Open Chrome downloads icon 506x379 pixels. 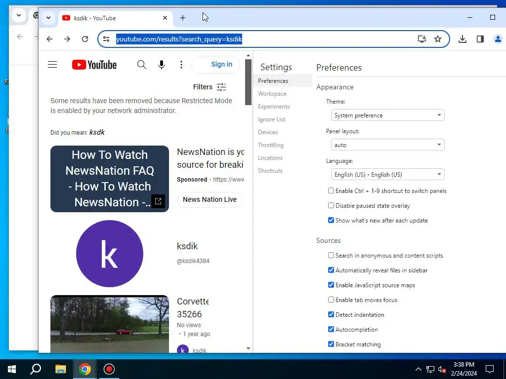tap(463, 39)
